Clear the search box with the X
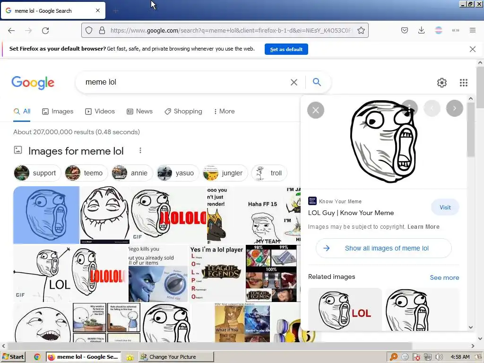Viewport: 484px width, 363px height. click(x=294, y=82)
